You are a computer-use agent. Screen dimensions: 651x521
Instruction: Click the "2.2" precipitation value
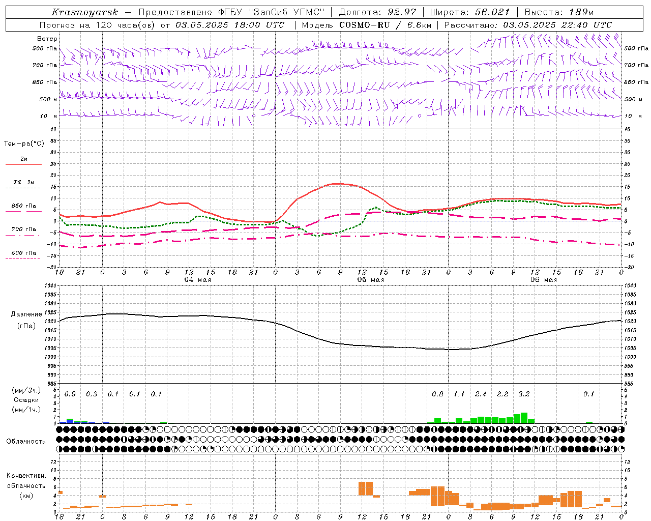coord(502,394)
